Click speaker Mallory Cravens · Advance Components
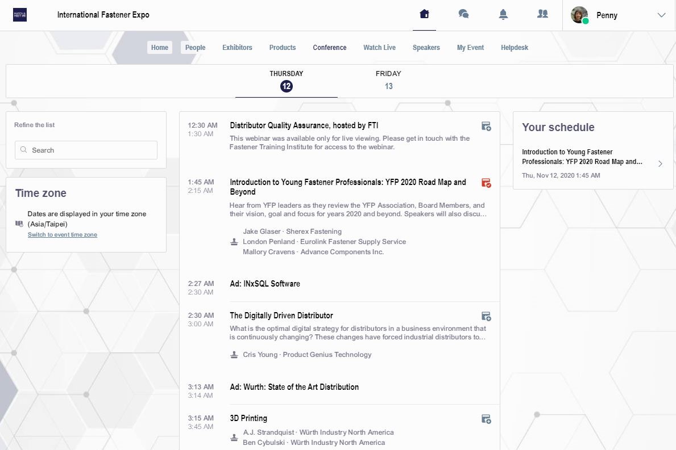The image size is (676, 450). pyautogui.click(x=313, y=252)
